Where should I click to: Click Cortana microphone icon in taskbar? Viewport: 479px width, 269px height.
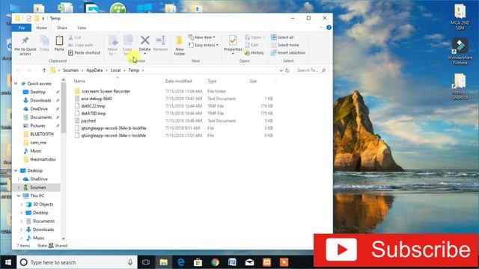point(130,262)
